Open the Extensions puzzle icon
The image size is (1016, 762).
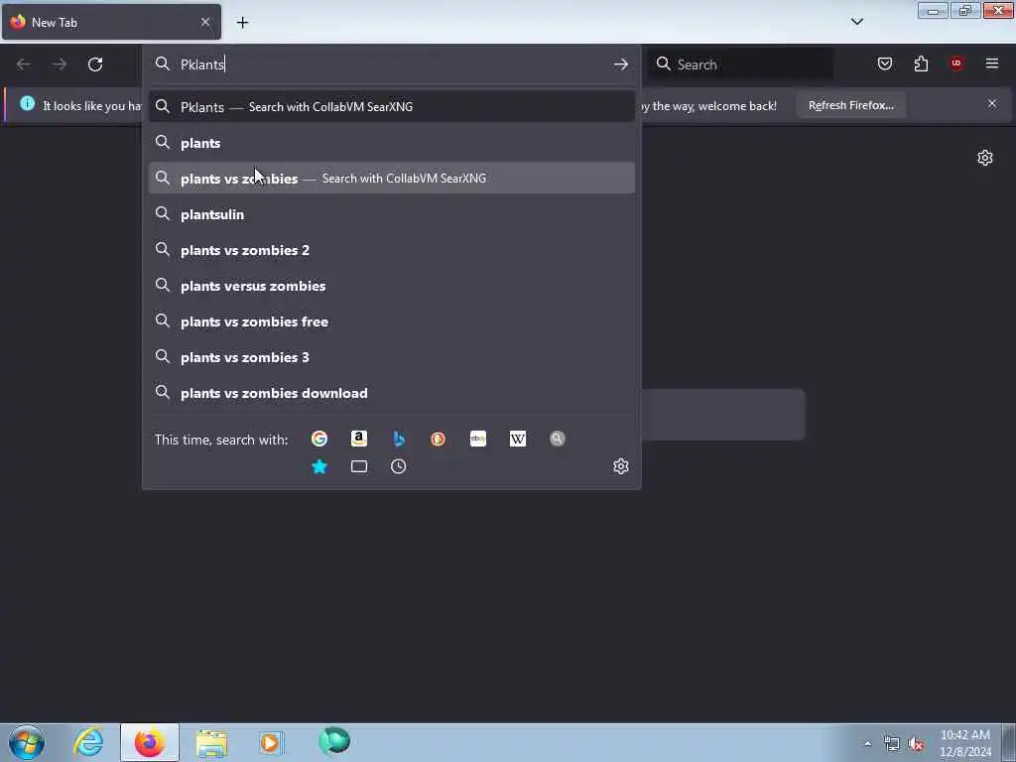point(921,63)
